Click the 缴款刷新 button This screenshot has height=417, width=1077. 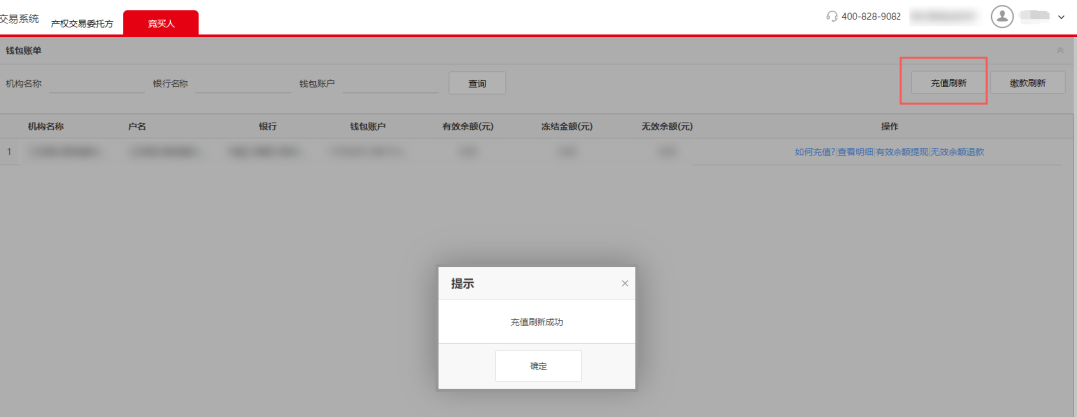point(1027,83)
